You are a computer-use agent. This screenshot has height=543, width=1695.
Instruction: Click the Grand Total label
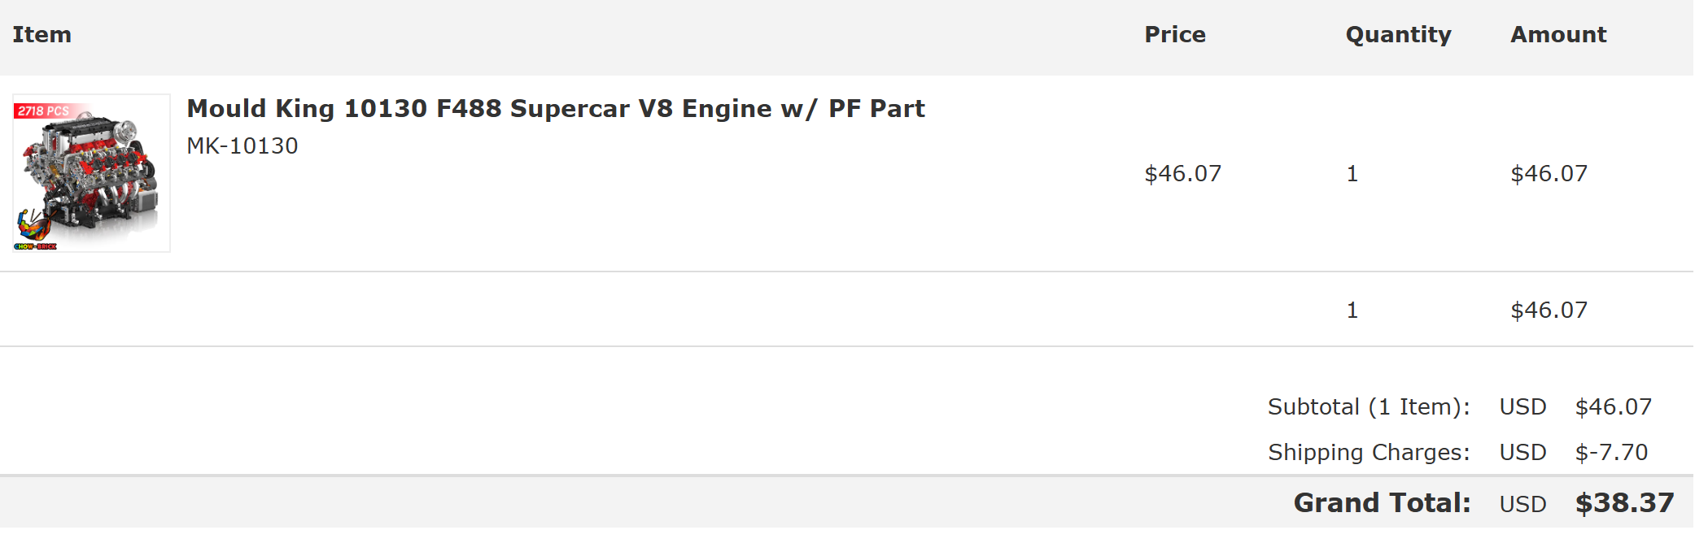(1382, 502)
